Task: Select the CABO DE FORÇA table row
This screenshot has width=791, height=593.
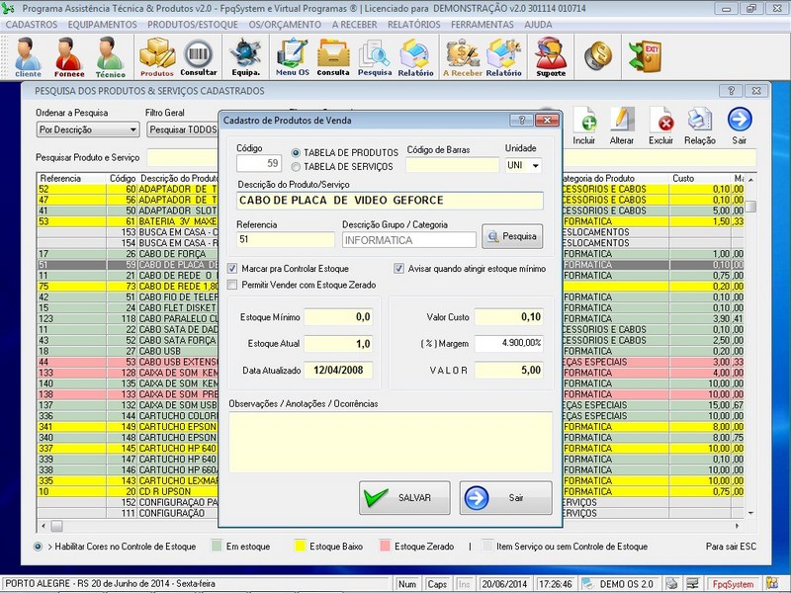Action: pyautogui.click(x=128, y=254)
